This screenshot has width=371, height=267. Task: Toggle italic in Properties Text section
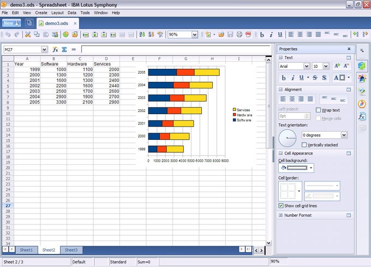(292, 78)
